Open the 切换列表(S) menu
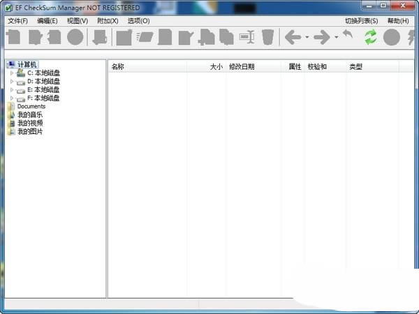 tap(361, 21)
